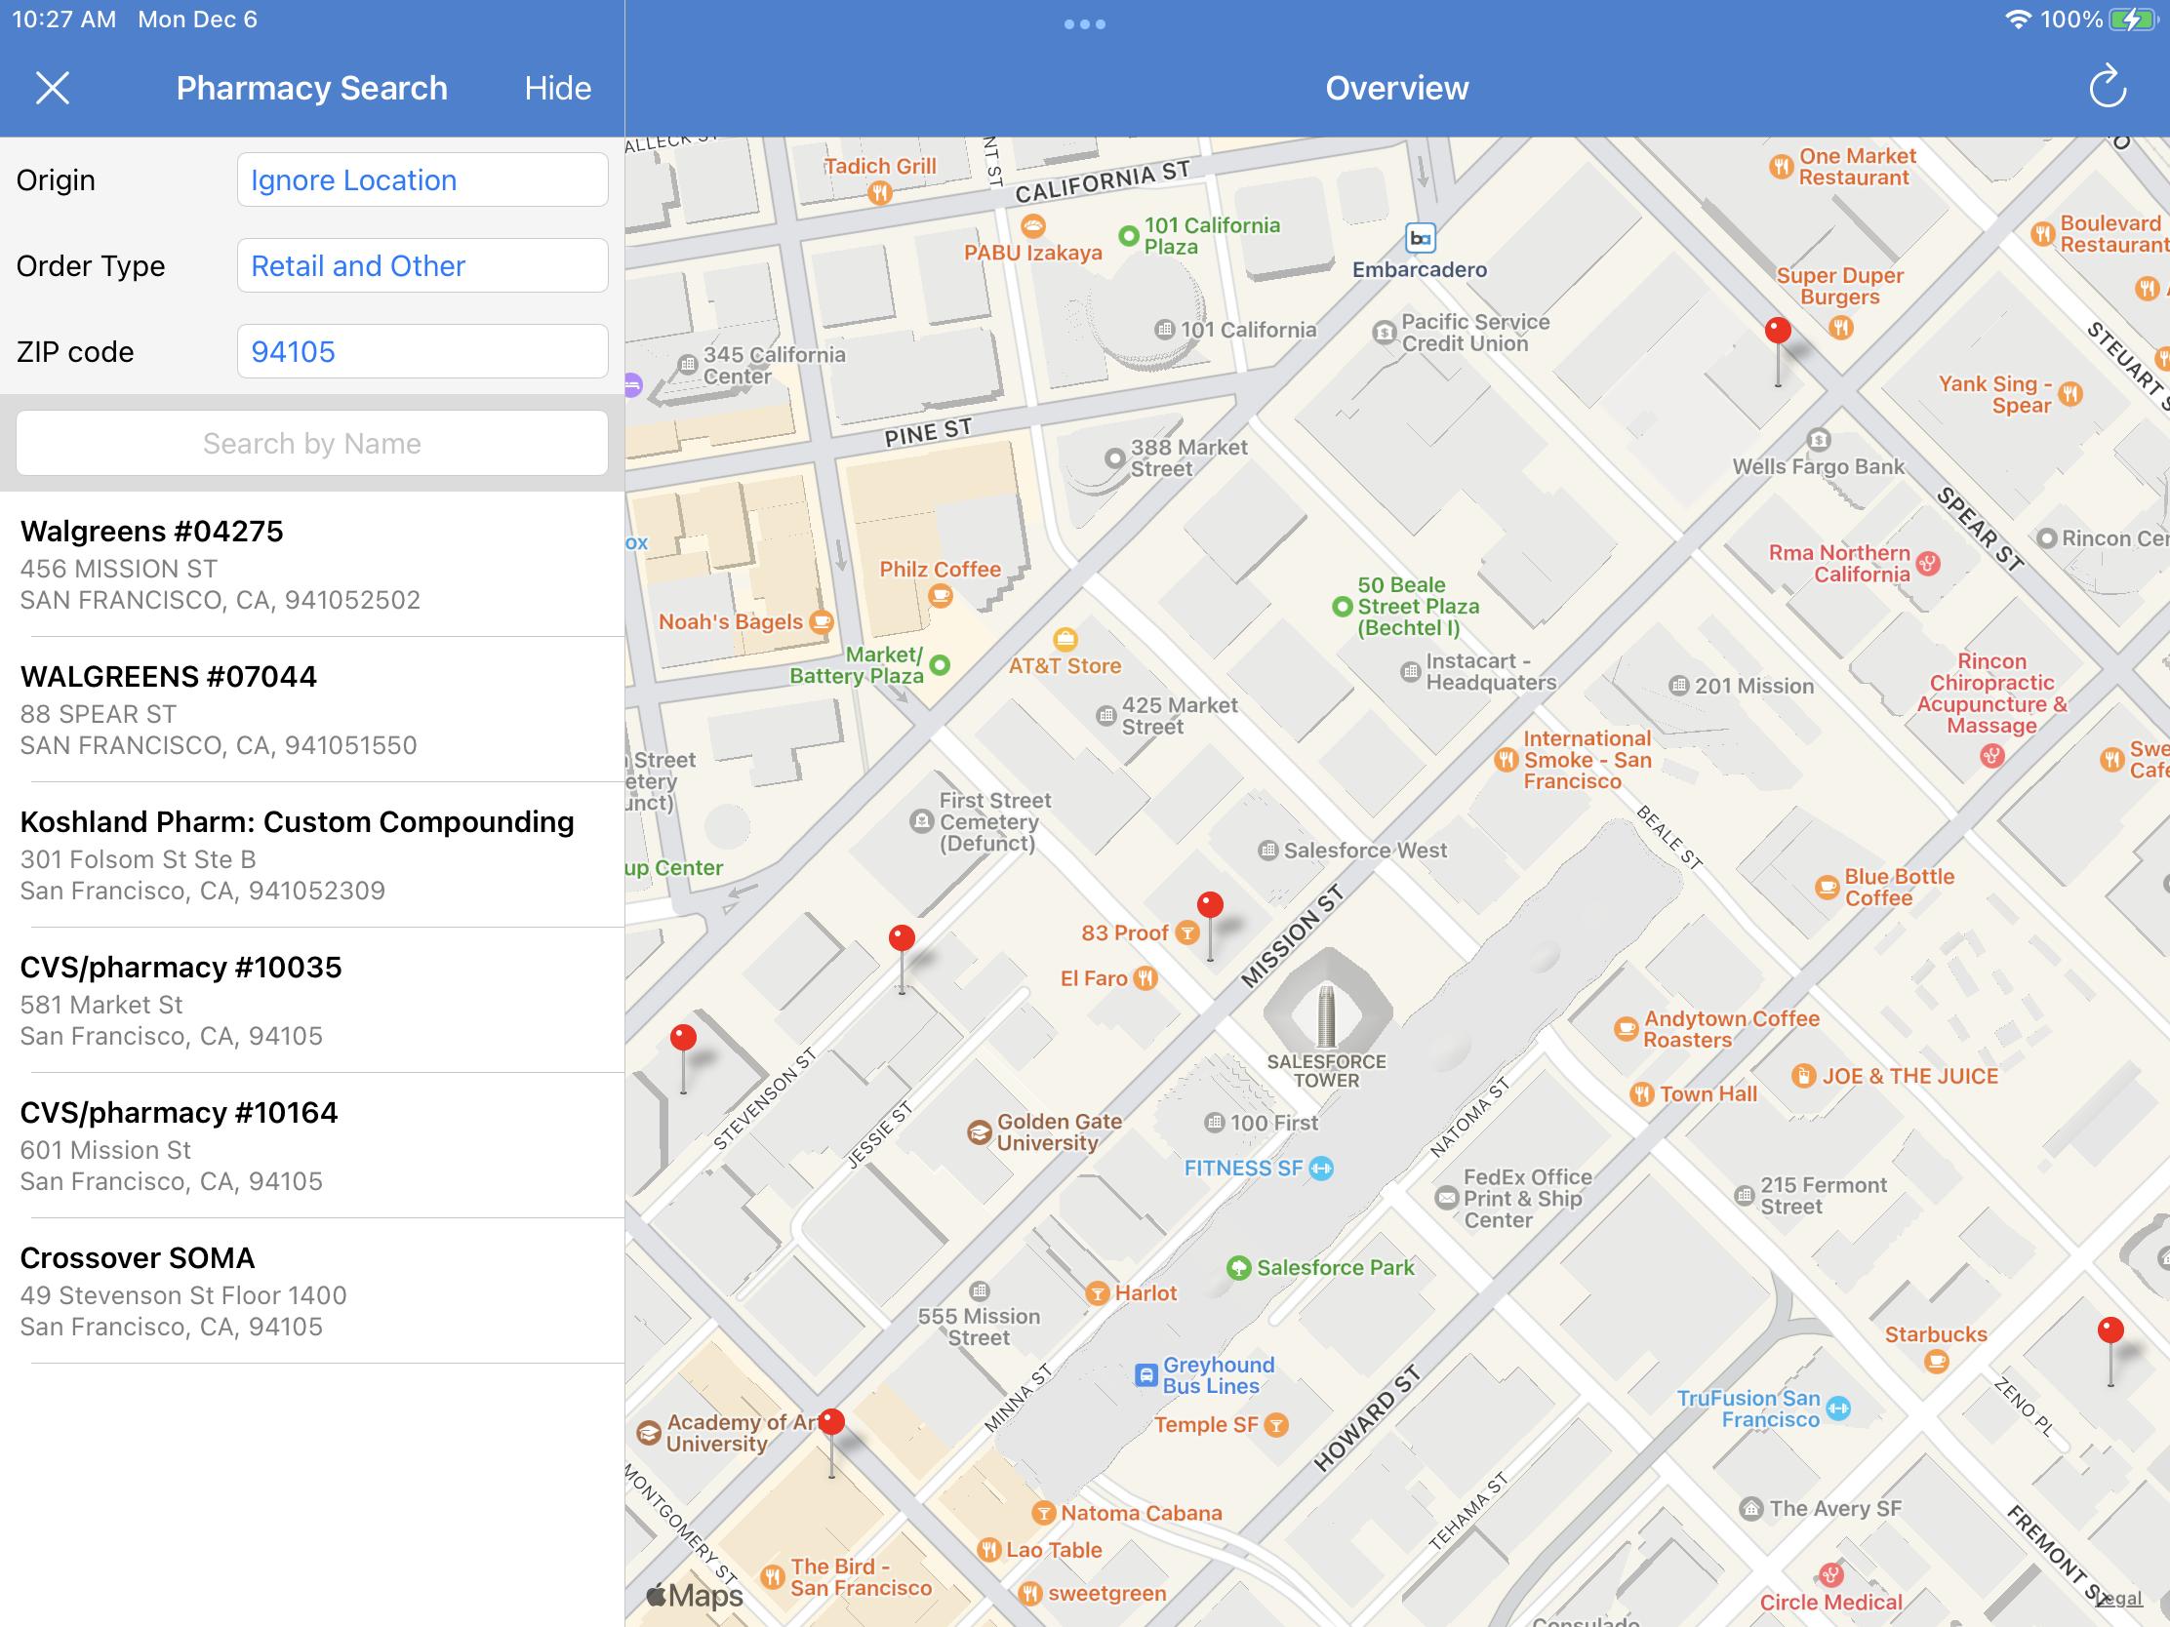Tap the One Market Restaurant icon
This screenshot has height=1627, width=2170.
[x=1782, y=167]
